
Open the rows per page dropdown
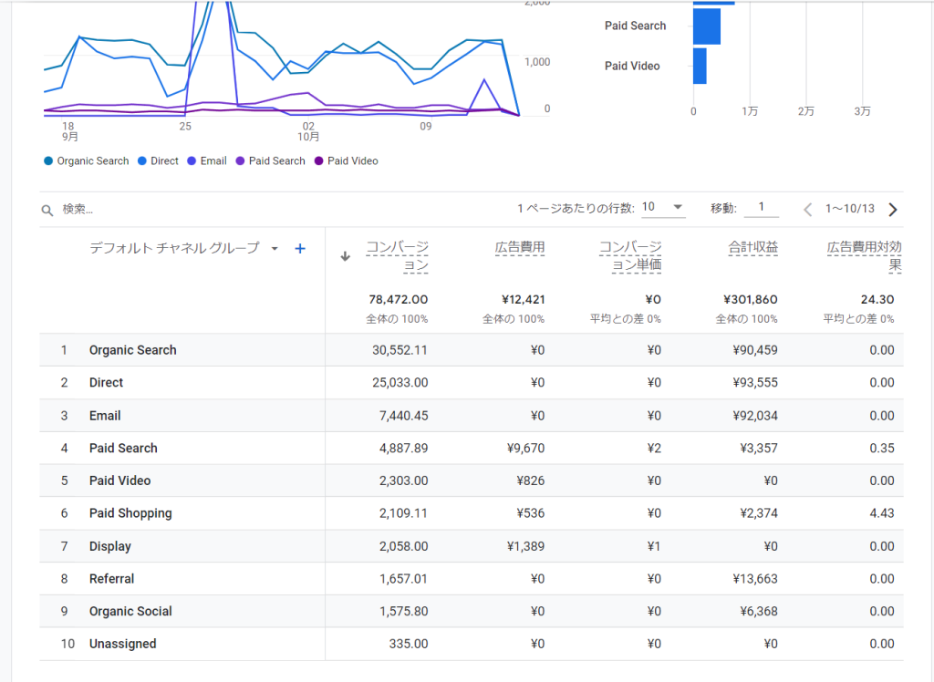pos(663,207)
